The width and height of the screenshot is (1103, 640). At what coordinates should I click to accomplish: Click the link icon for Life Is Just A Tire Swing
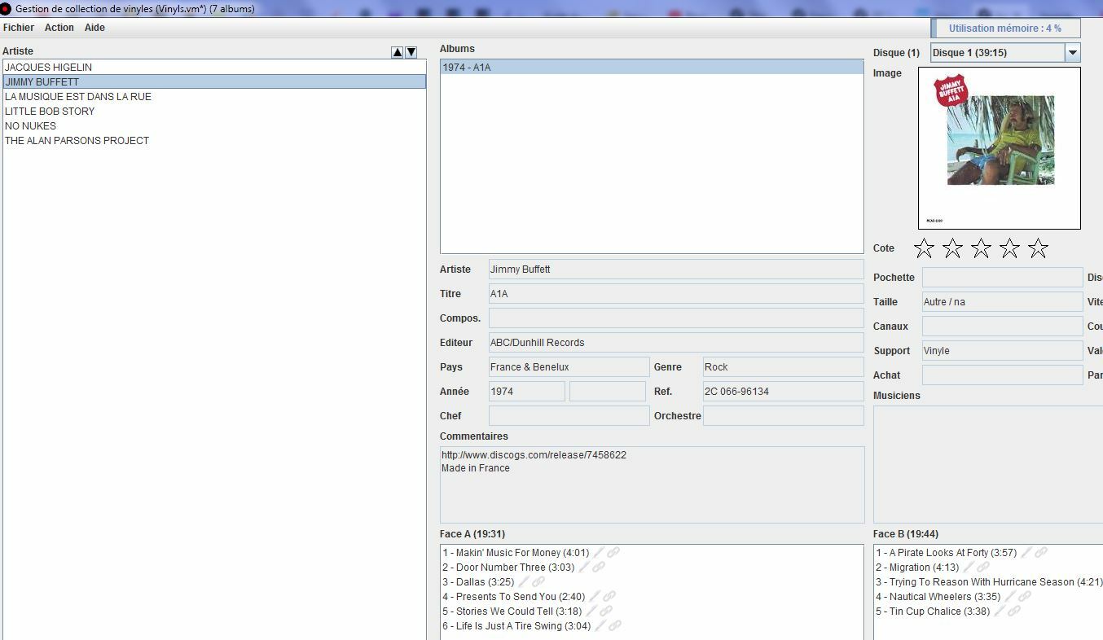pos(615,625)
